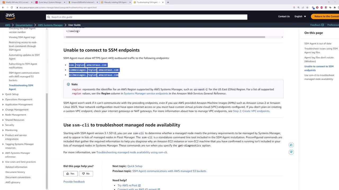Click the red Opera-style extension icon
Screen dimensions: 339x190
(x=317, y=7)
